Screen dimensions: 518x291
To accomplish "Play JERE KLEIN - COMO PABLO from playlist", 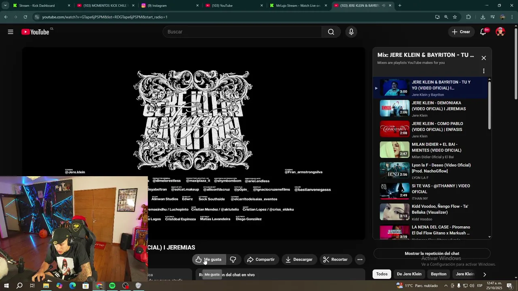I will point(430,130).
